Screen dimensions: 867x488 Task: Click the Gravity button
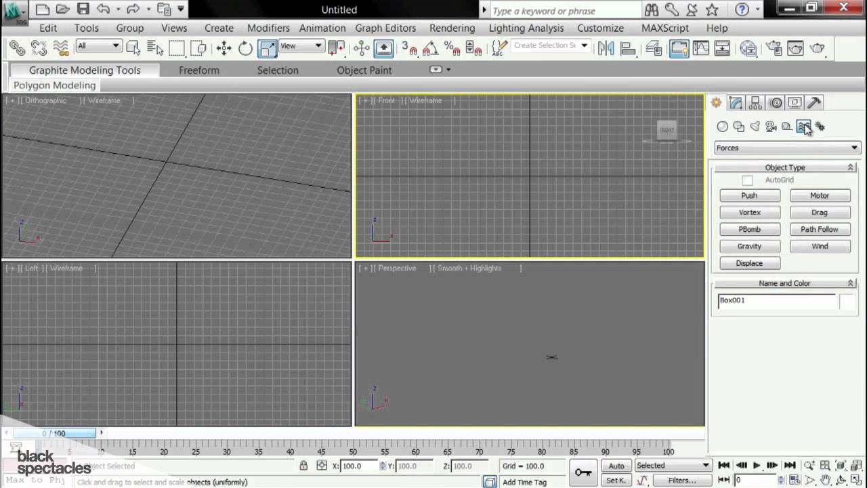tap(750, 246)
